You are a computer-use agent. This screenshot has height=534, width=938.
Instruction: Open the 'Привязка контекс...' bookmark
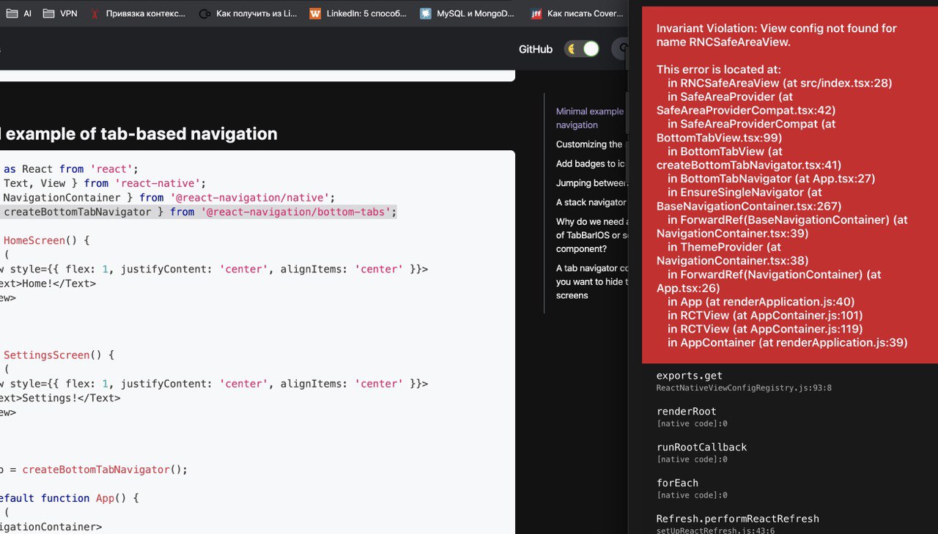[137, 13]
